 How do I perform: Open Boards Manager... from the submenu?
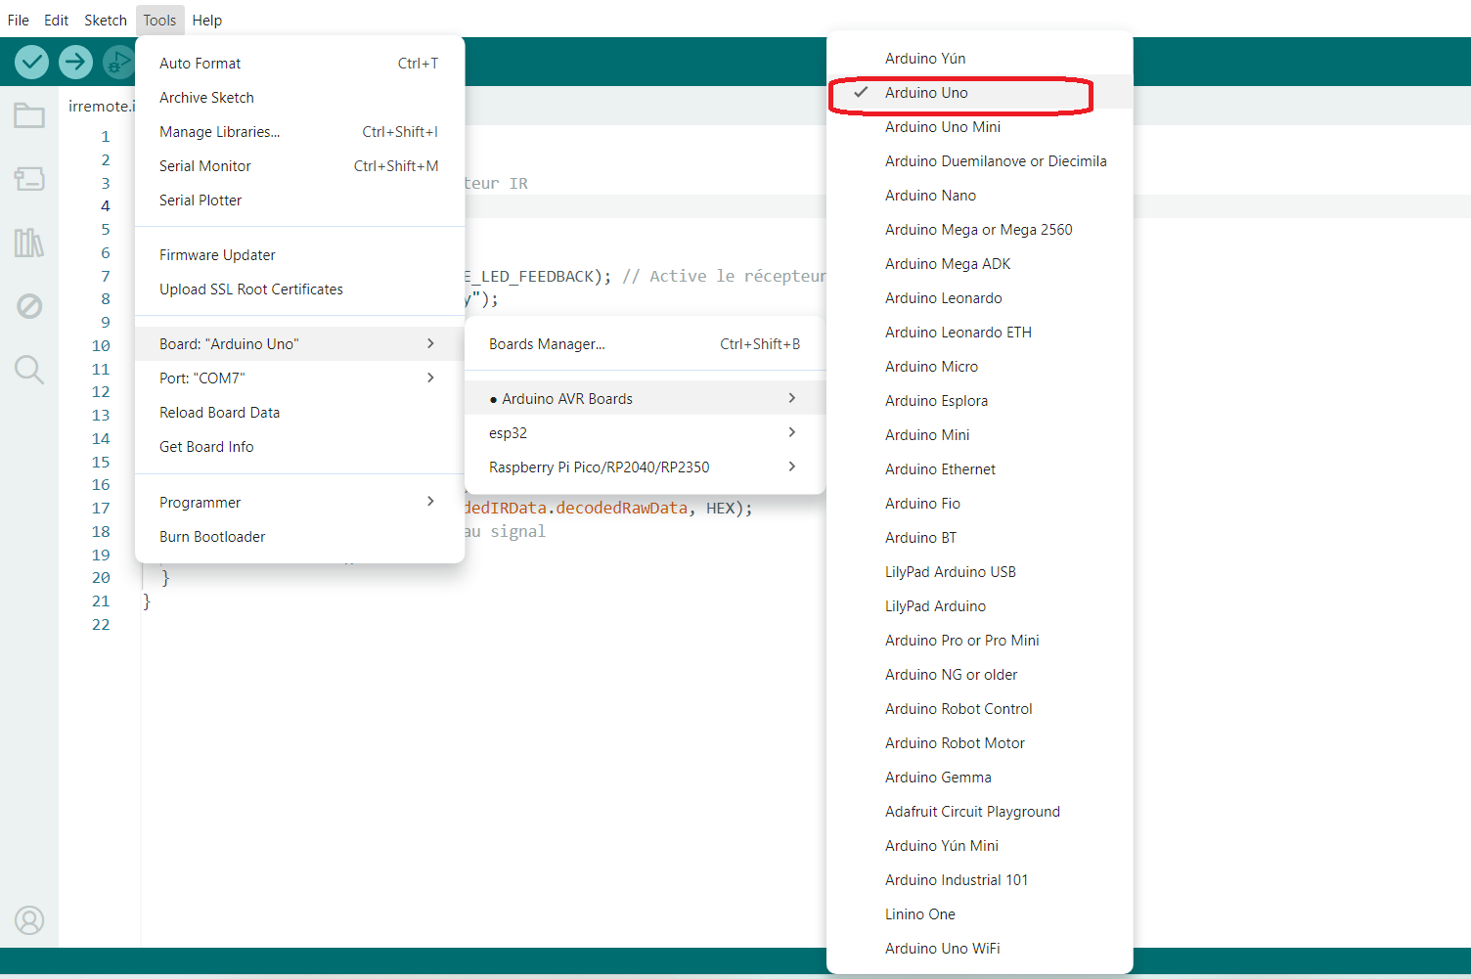point(646,344)
